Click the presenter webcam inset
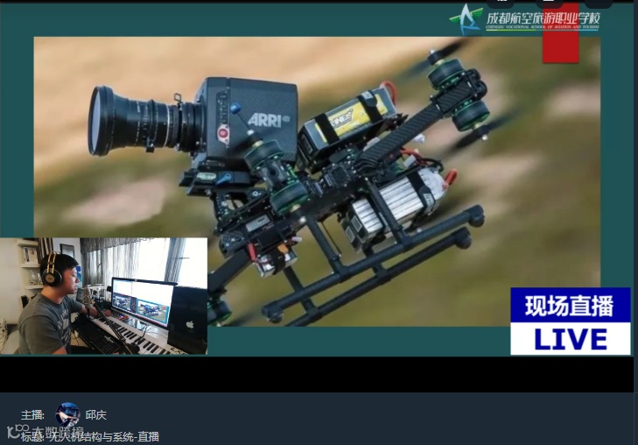The width and height of the screenshot is (638, 445). (104, 296)
